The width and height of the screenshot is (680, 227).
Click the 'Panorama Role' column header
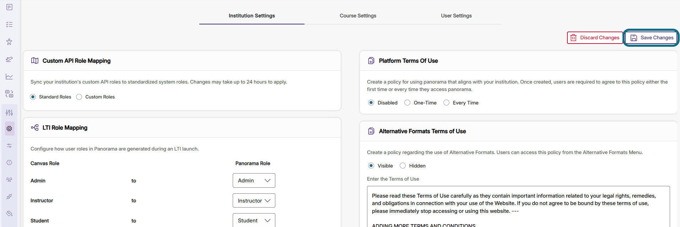pyautogui.click(x=253, y=163)
